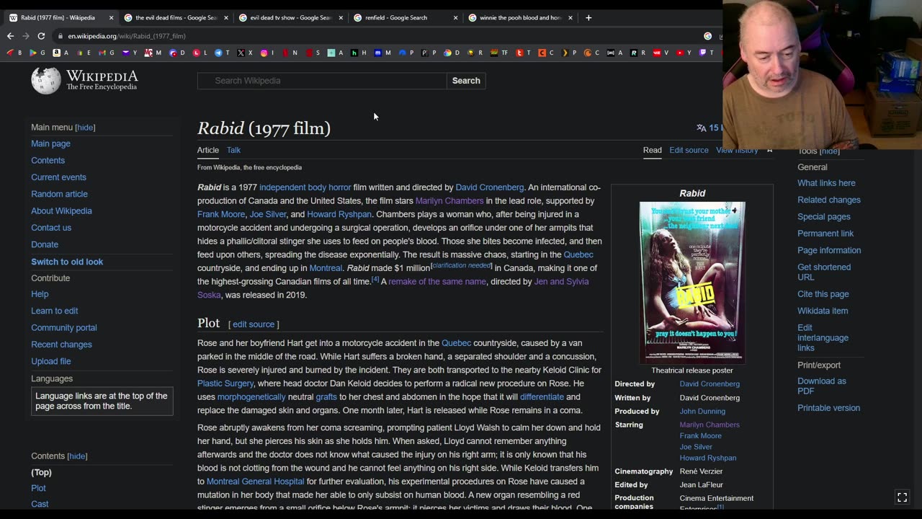The height and width of the screenshot is (519, 922).
Task: Open the Netflix bookmark
Action: pyautogui.click(x=290, y=53)
